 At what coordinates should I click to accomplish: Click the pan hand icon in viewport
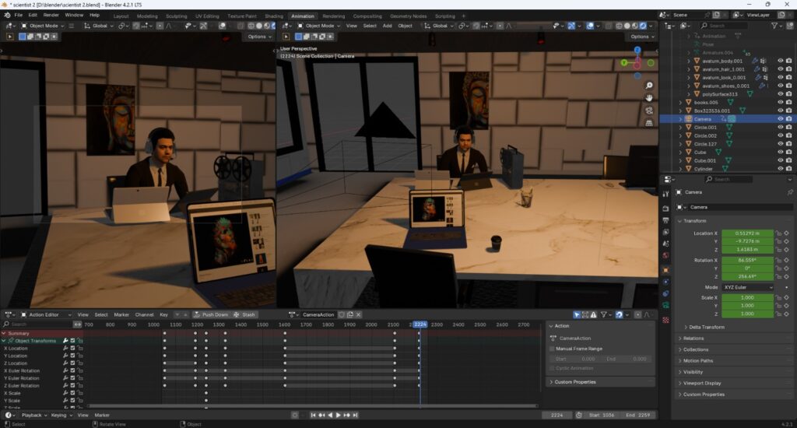click(649, 97)
